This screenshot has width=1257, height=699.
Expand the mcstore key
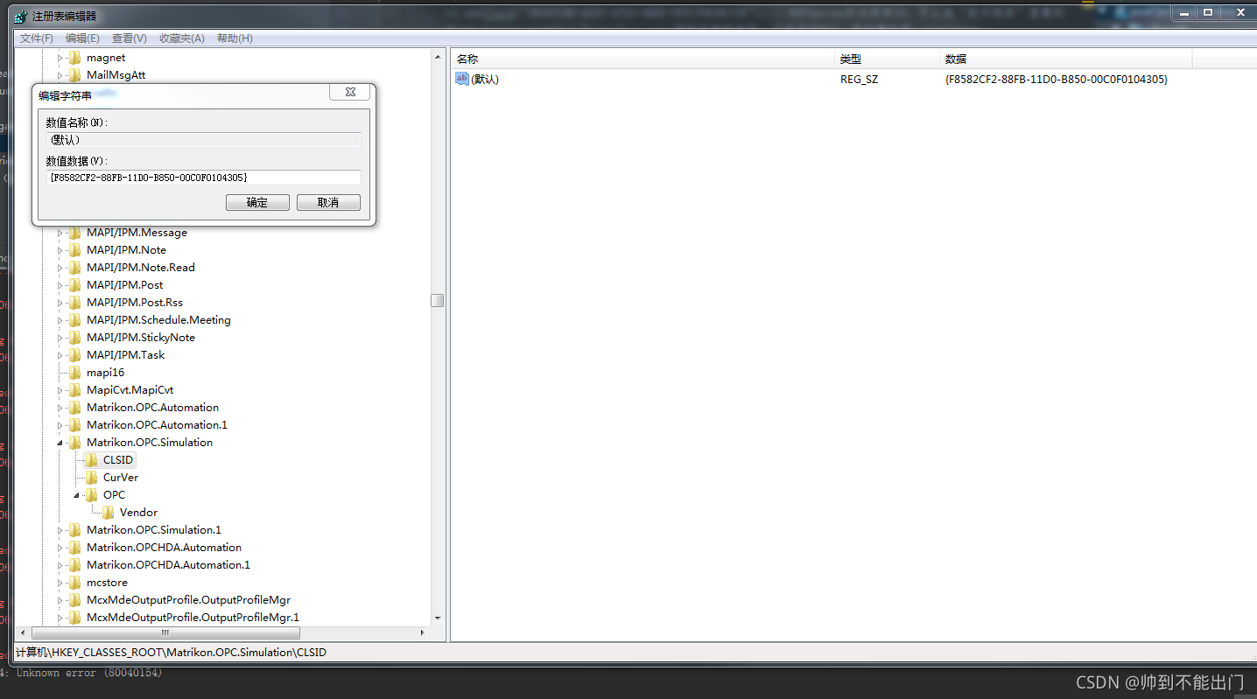(61, 583)
